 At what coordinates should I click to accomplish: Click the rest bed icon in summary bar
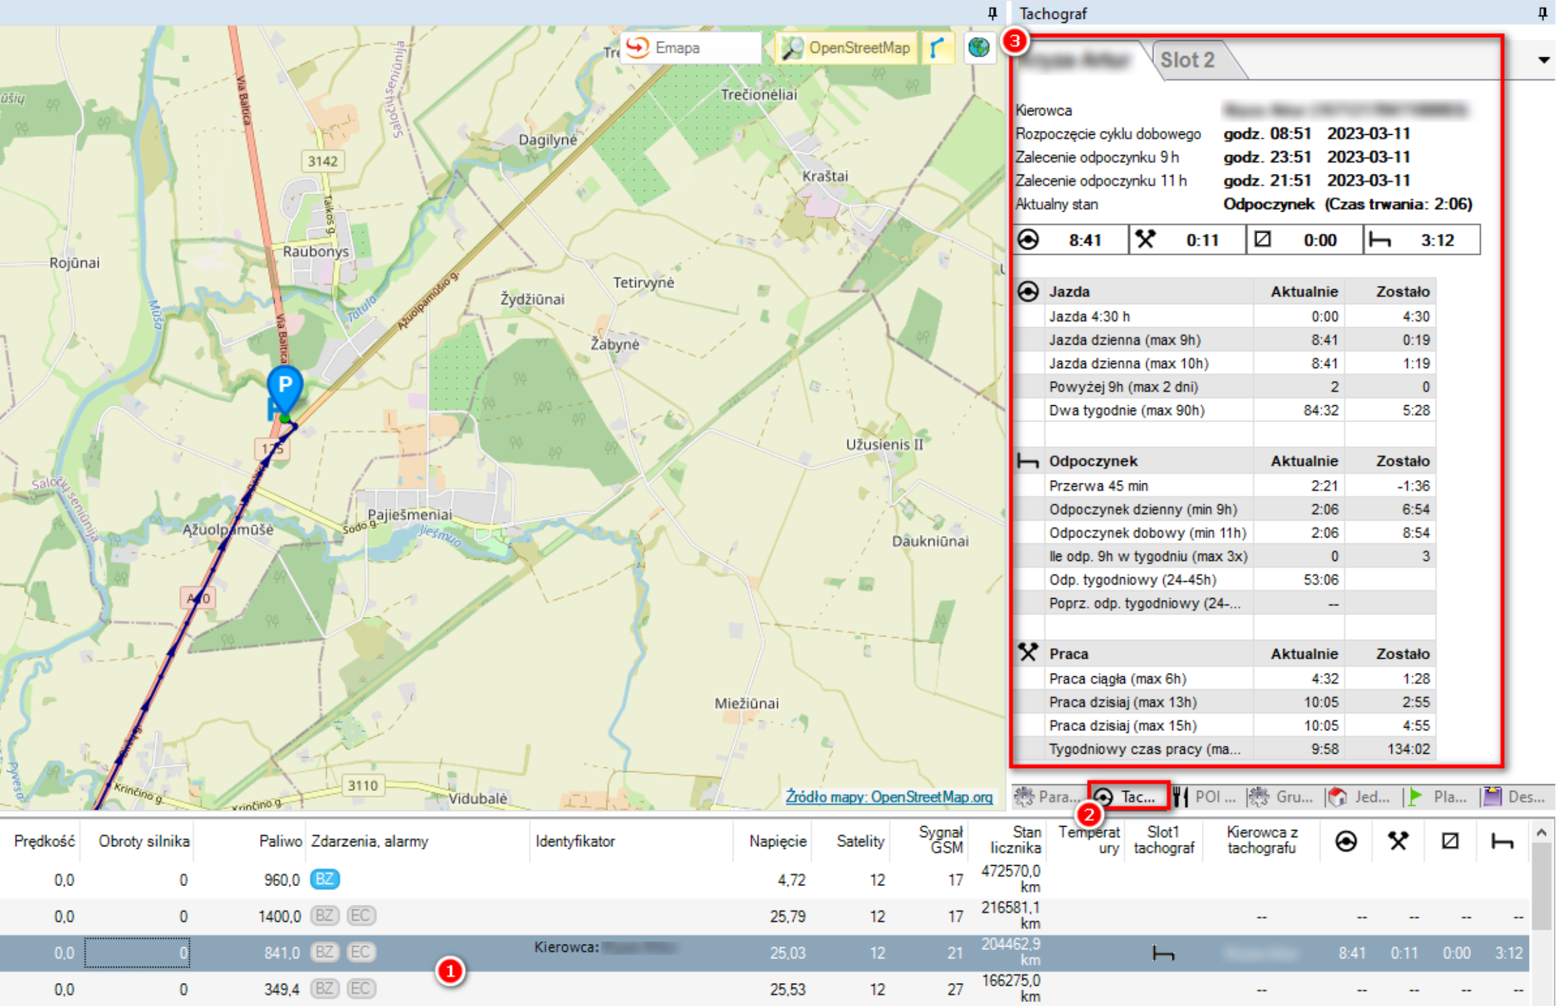point(1380,240)
